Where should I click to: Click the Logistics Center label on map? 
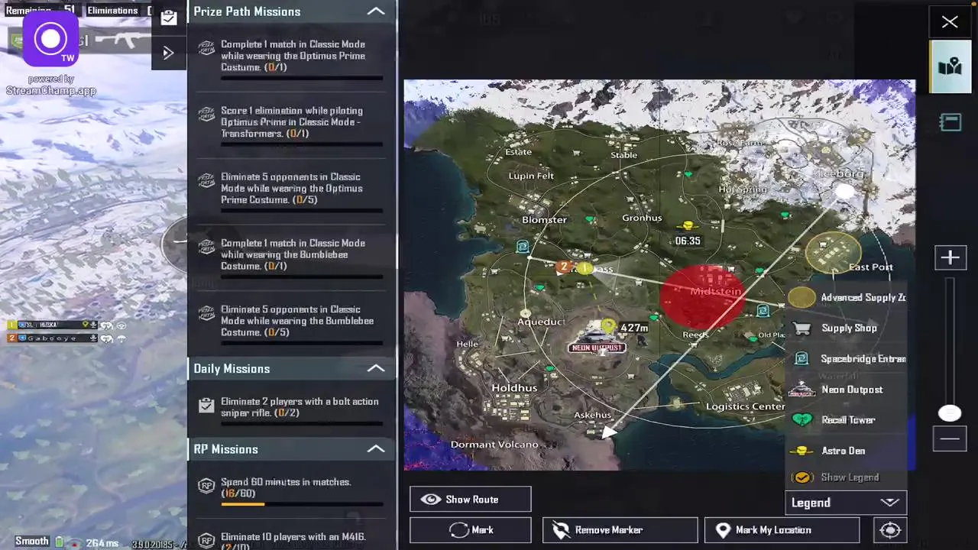[745, 406]
